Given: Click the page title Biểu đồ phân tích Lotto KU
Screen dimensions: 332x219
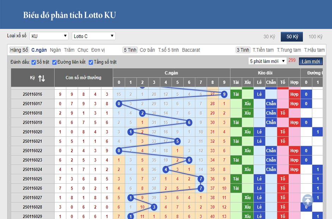Looking at the screenshot, I should click(x=70, y=15).
